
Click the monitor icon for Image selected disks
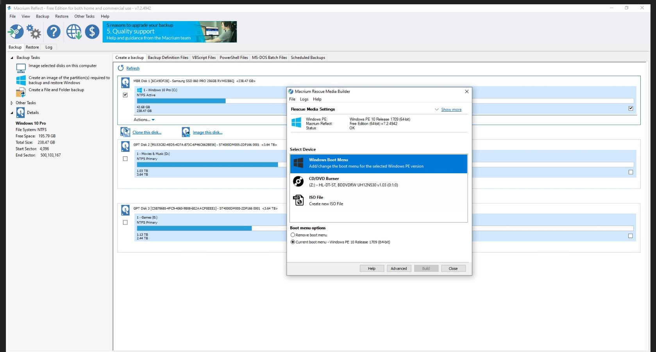click(x=21, y=68)
